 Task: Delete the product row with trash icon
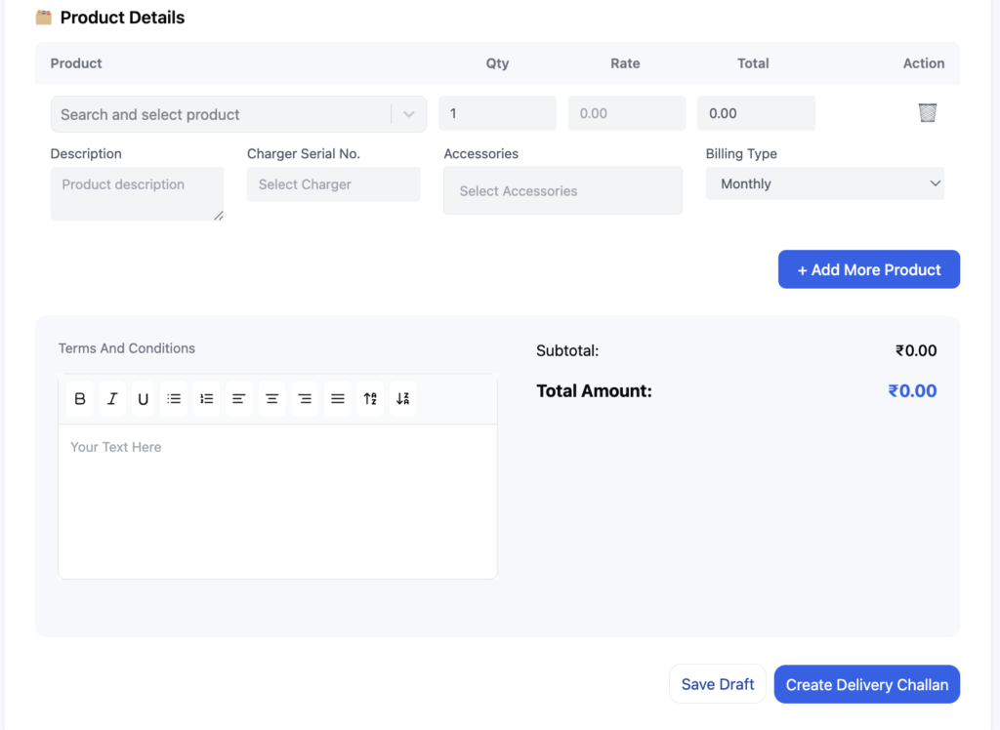928,113
